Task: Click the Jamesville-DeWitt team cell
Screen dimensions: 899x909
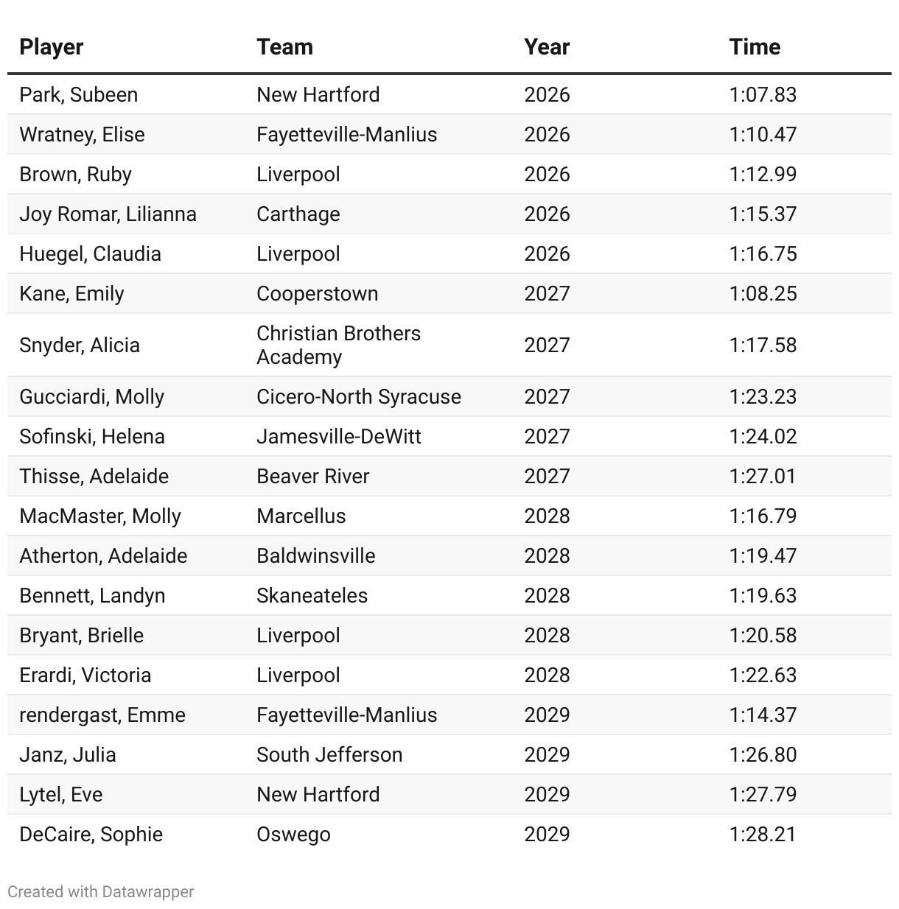Action: [338, 437]
